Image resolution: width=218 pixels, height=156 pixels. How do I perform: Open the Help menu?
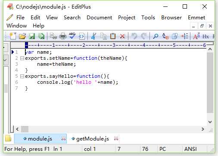coord(38,26)
